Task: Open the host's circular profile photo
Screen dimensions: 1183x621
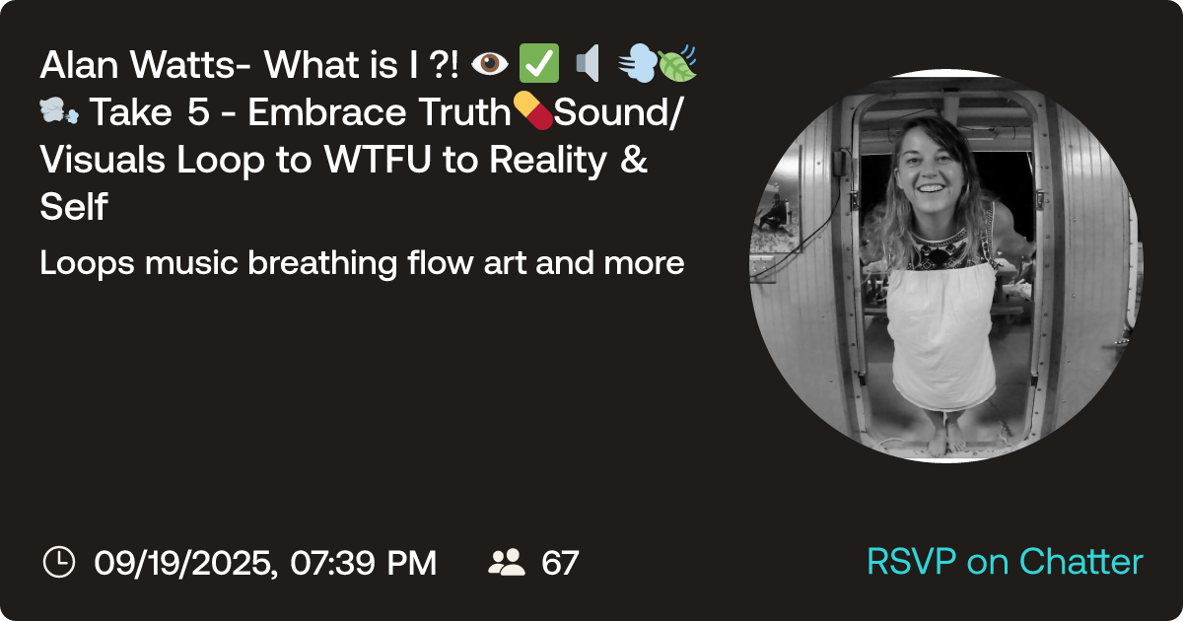Action: [946, 266]
